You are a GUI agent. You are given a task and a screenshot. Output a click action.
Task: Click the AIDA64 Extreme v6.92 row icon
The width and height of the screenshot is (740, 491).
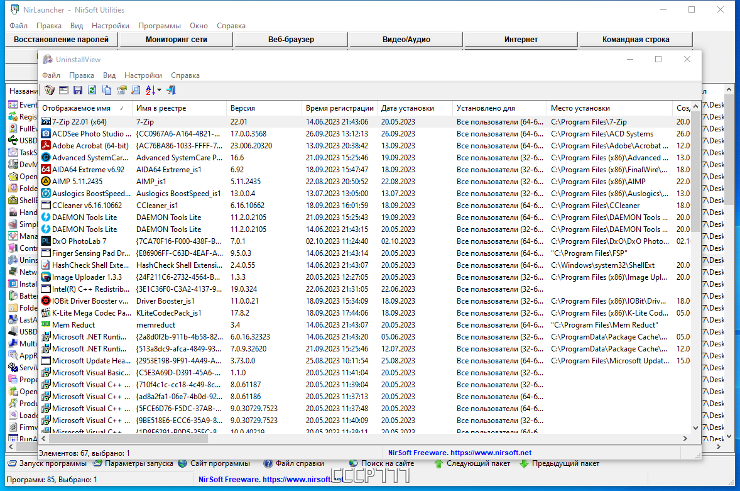46,170
